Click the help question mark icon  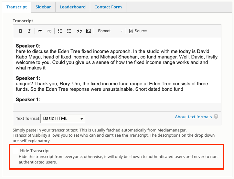coord(216,117)
